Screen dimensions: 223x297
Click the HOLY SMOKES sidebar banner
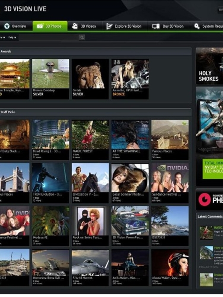click(209, 66)
